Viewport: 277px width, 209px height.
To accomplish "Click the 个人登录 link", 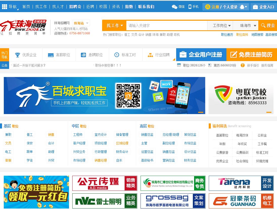I will [x=230, y=7].
